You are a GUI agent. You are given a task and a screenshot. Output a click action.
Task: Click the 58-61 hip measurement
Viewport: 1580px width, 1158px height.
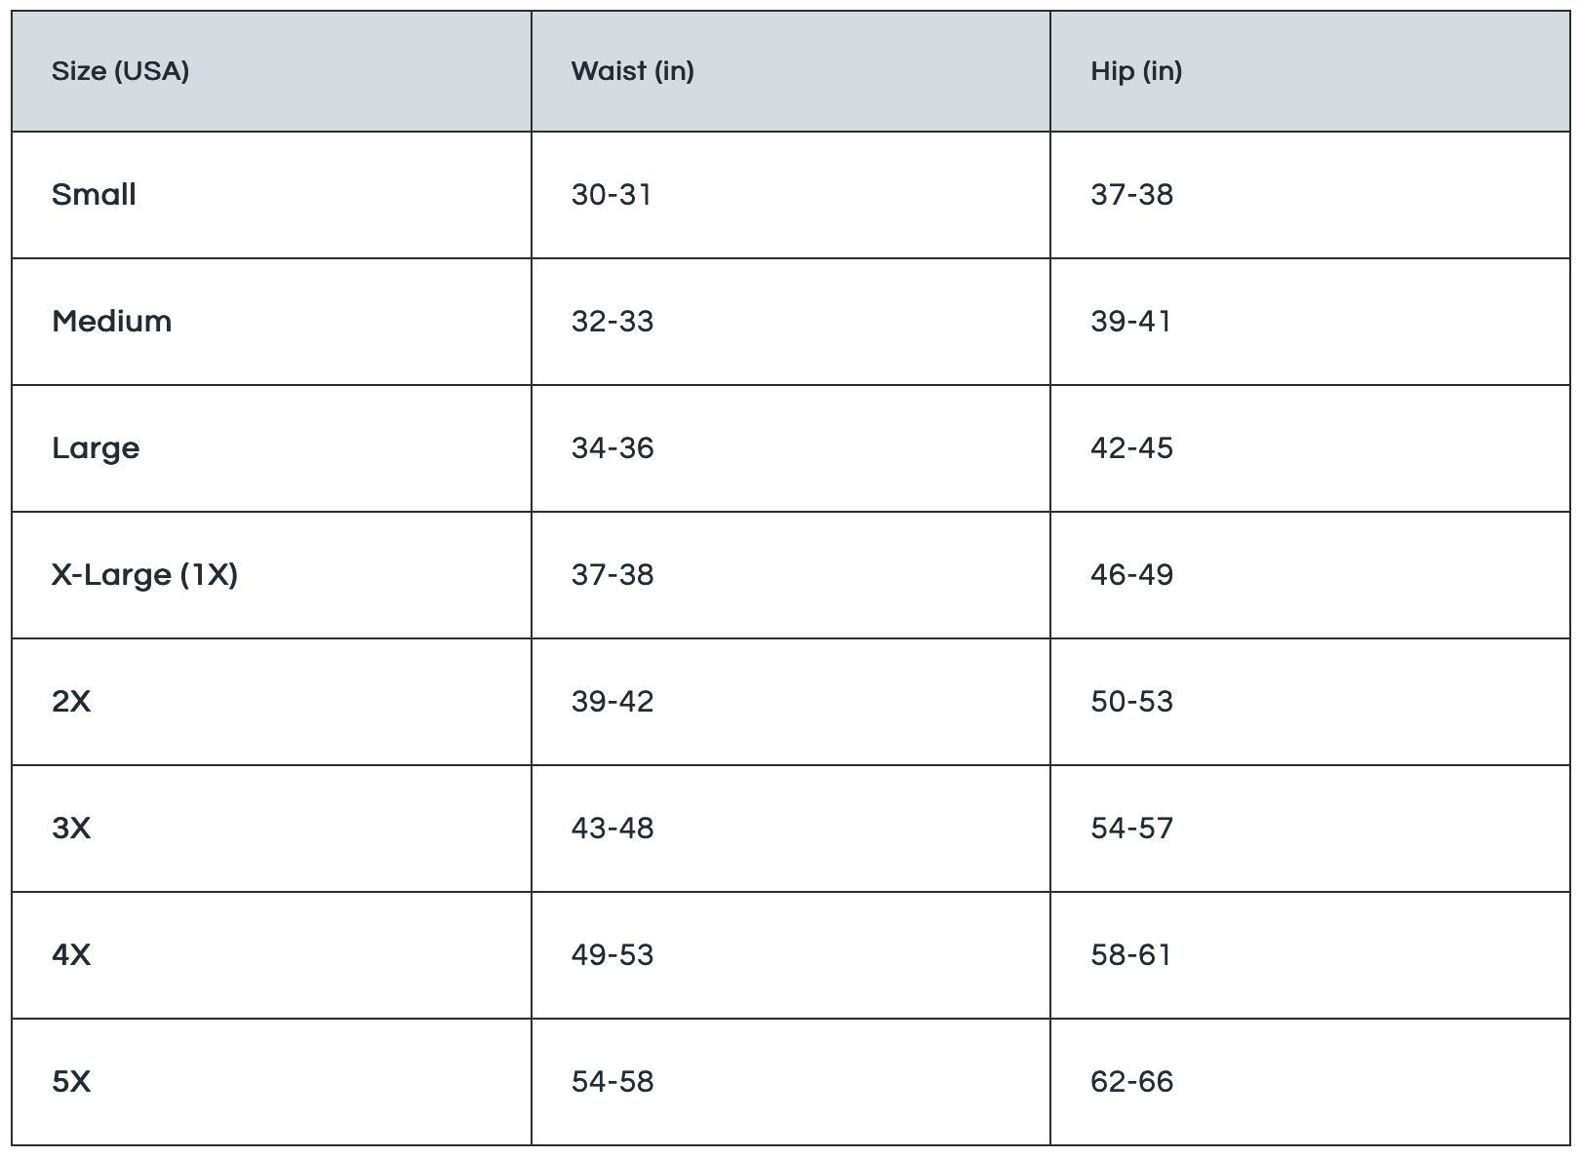(x=1131, y=955)
